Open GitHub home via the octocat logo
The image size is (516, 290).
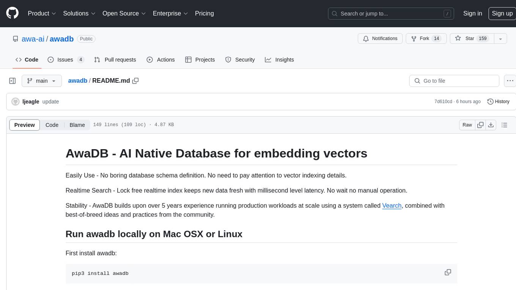pyautogui.click(x=12, y=13)
